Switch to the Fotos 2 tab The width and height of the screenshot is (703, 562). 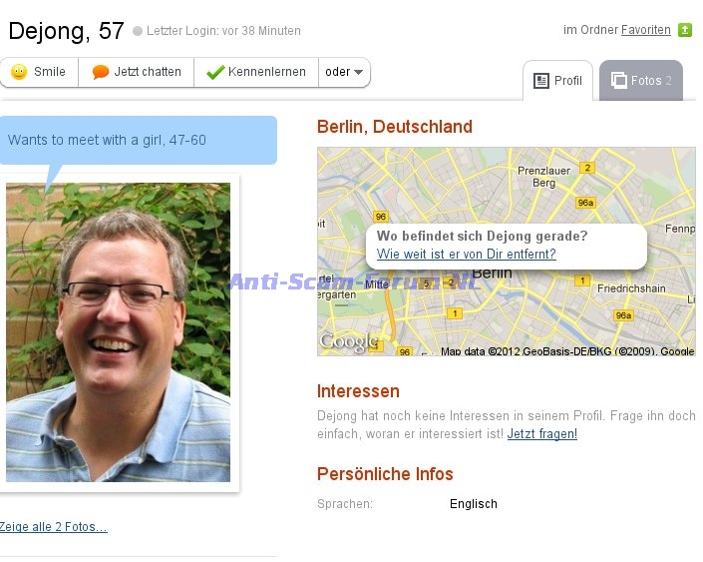click(x=641, y=80)
